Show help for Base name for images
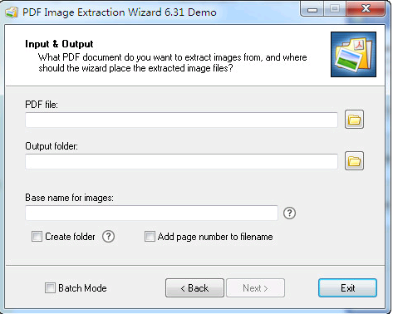The width and height of the screenshot is (393, 314). [x=289, y=213]
